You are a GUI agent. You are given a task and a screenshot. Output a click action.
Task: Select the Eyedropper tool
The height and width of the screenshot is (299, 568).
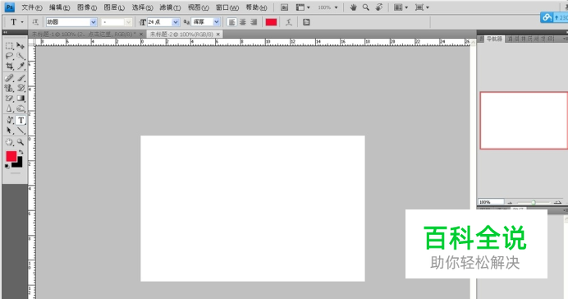click(21, 67)
